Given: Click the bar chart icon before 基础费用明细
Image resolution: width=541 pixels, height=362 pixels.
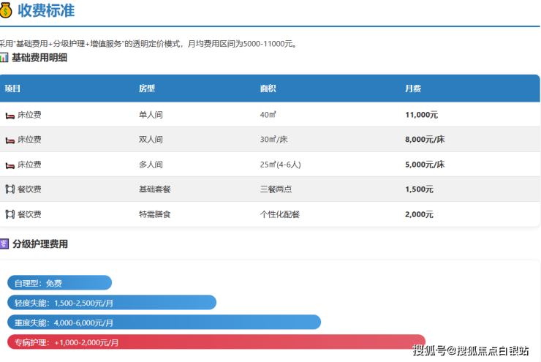Looking at the screenshot, I should [x=4, y=57].
